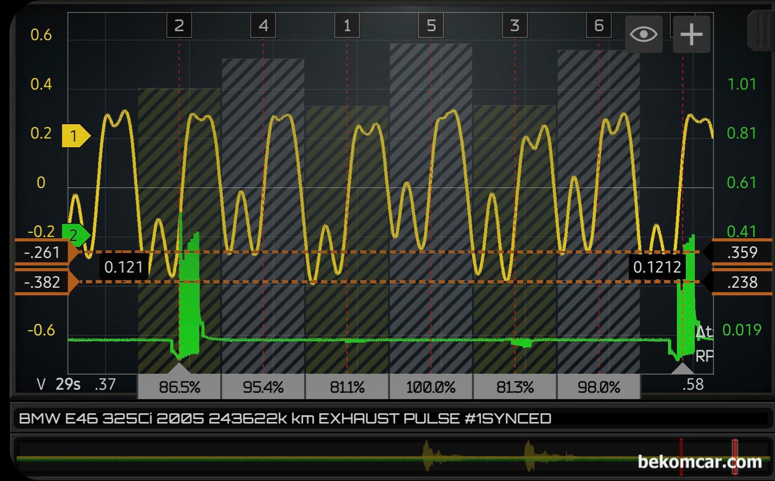Select the -.382 lower cursor handle
Screen dimensions: 775x481
(x=43, y=282)
